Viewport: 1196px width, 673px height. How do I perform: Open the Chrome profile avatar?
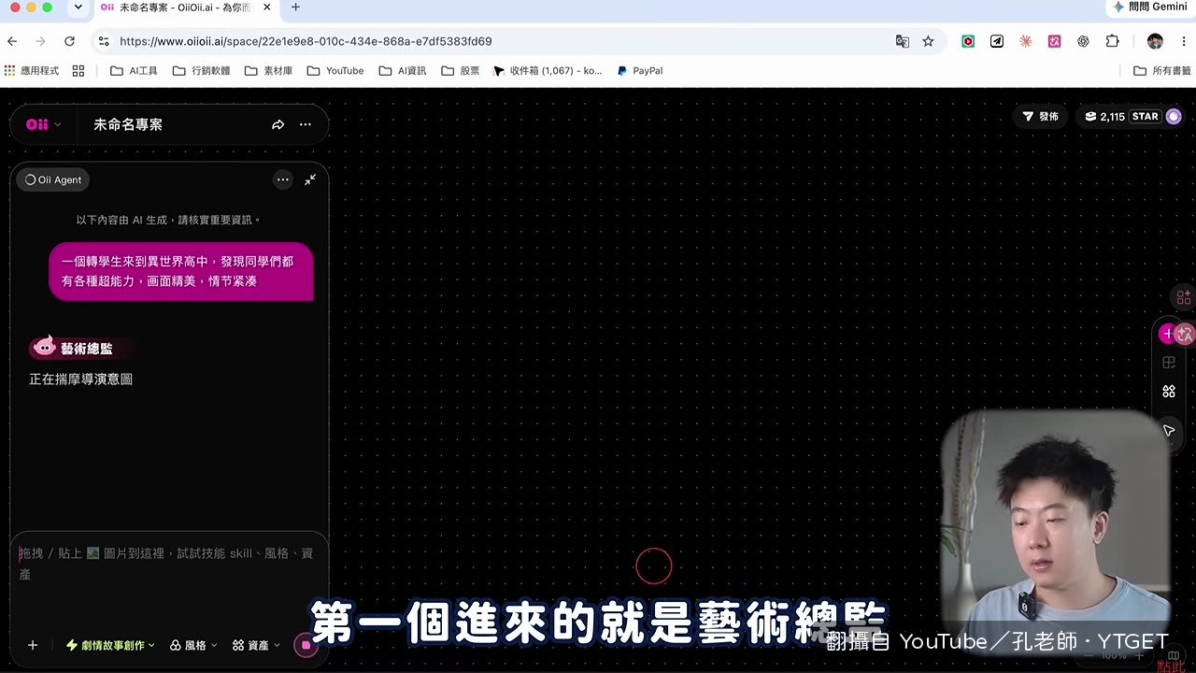(1155, 41)
